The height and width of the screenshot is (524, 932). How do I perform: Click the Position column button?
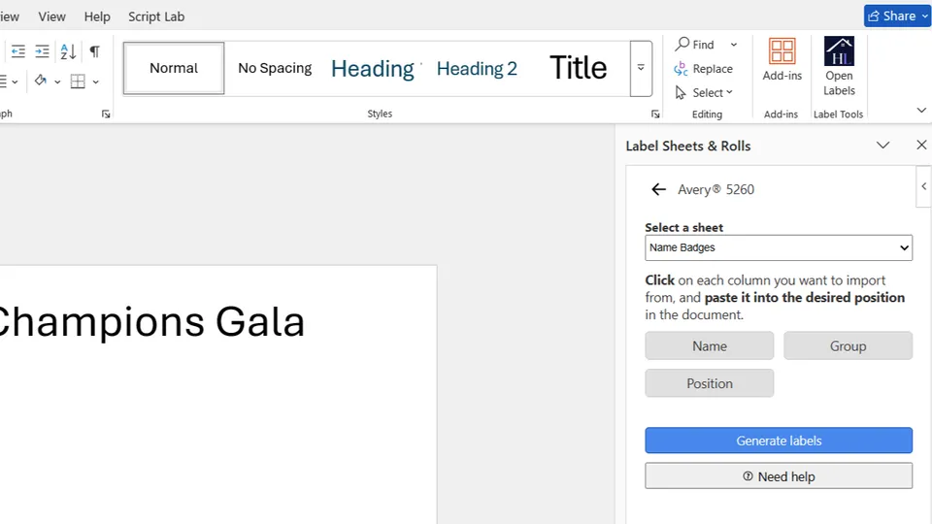(x=710, y=383)
